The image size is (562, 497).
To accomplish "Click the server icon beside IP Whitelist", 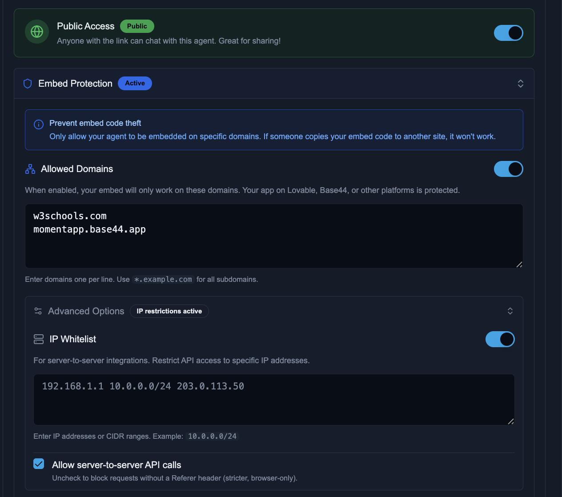I will point(39,339).
